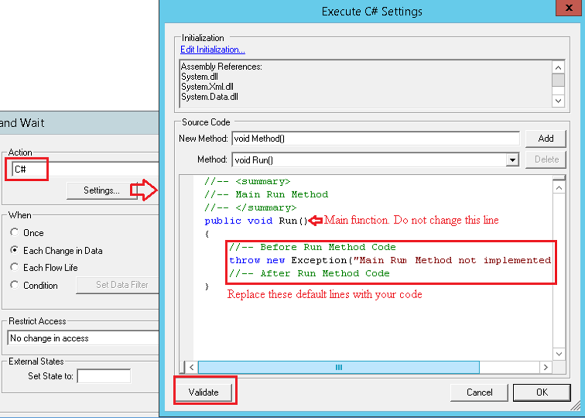
Task: Open the Action Settings button
Action: [101, 191]
